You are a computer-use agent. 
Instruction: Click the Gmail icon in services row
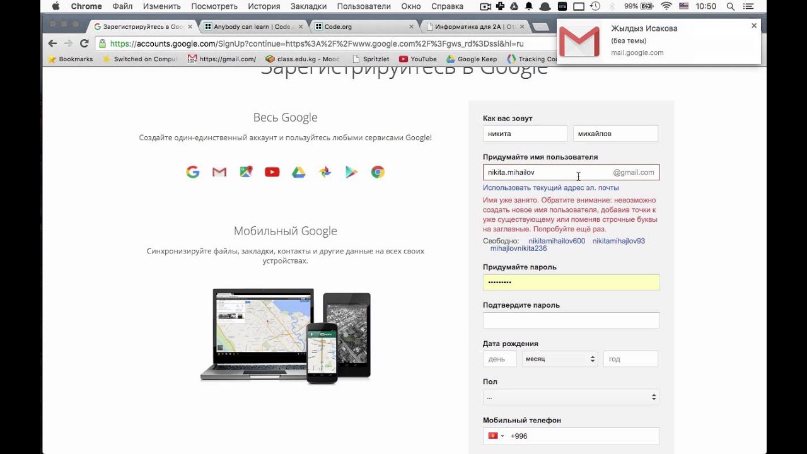(x=219, y=172)
